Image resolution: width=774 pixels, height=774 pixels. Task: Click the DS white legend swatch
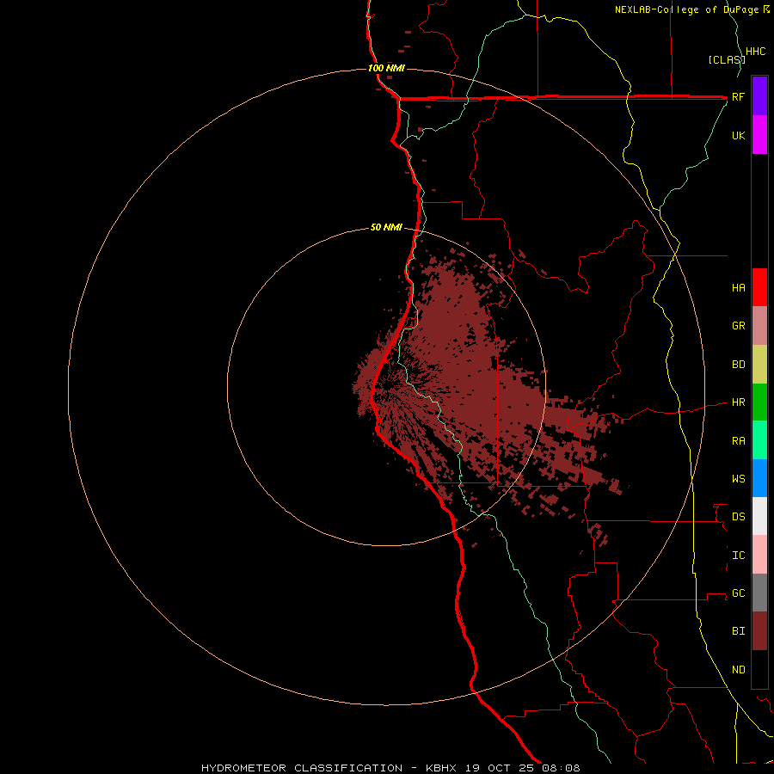click(759, 516)
